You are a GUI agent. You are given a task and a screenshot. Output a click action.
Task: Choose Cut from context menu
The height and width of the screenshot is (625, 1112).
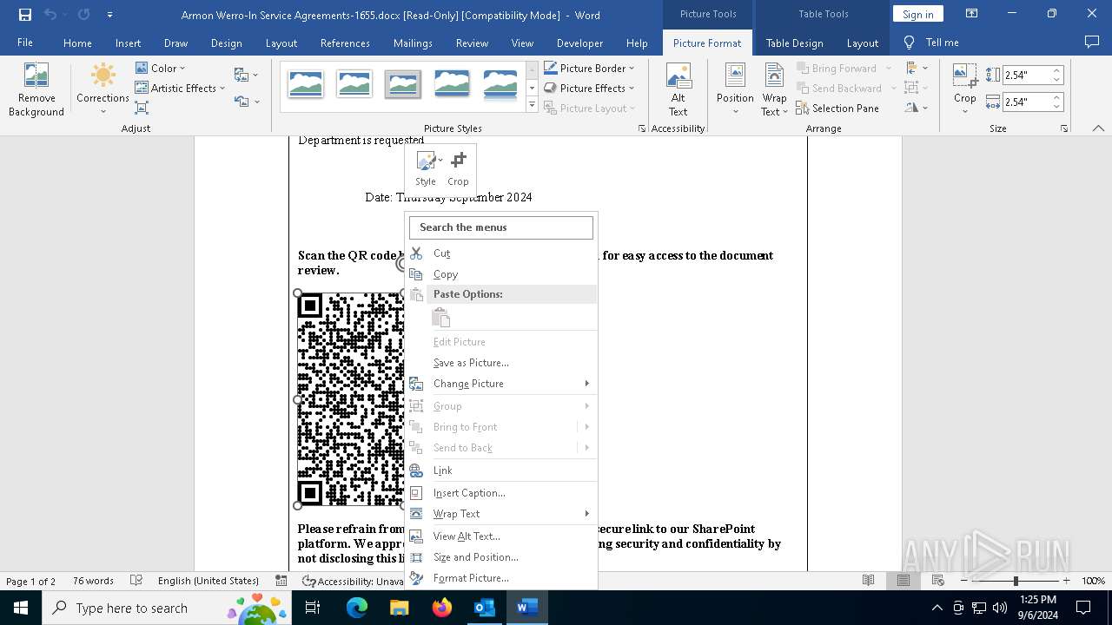click(x=502, y=253)
